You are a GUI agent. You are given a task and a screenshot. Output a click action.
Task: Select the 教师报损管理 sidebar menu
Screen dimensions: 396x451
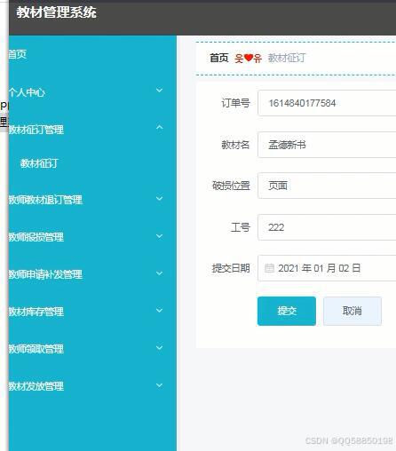click(x=36, y=237)
